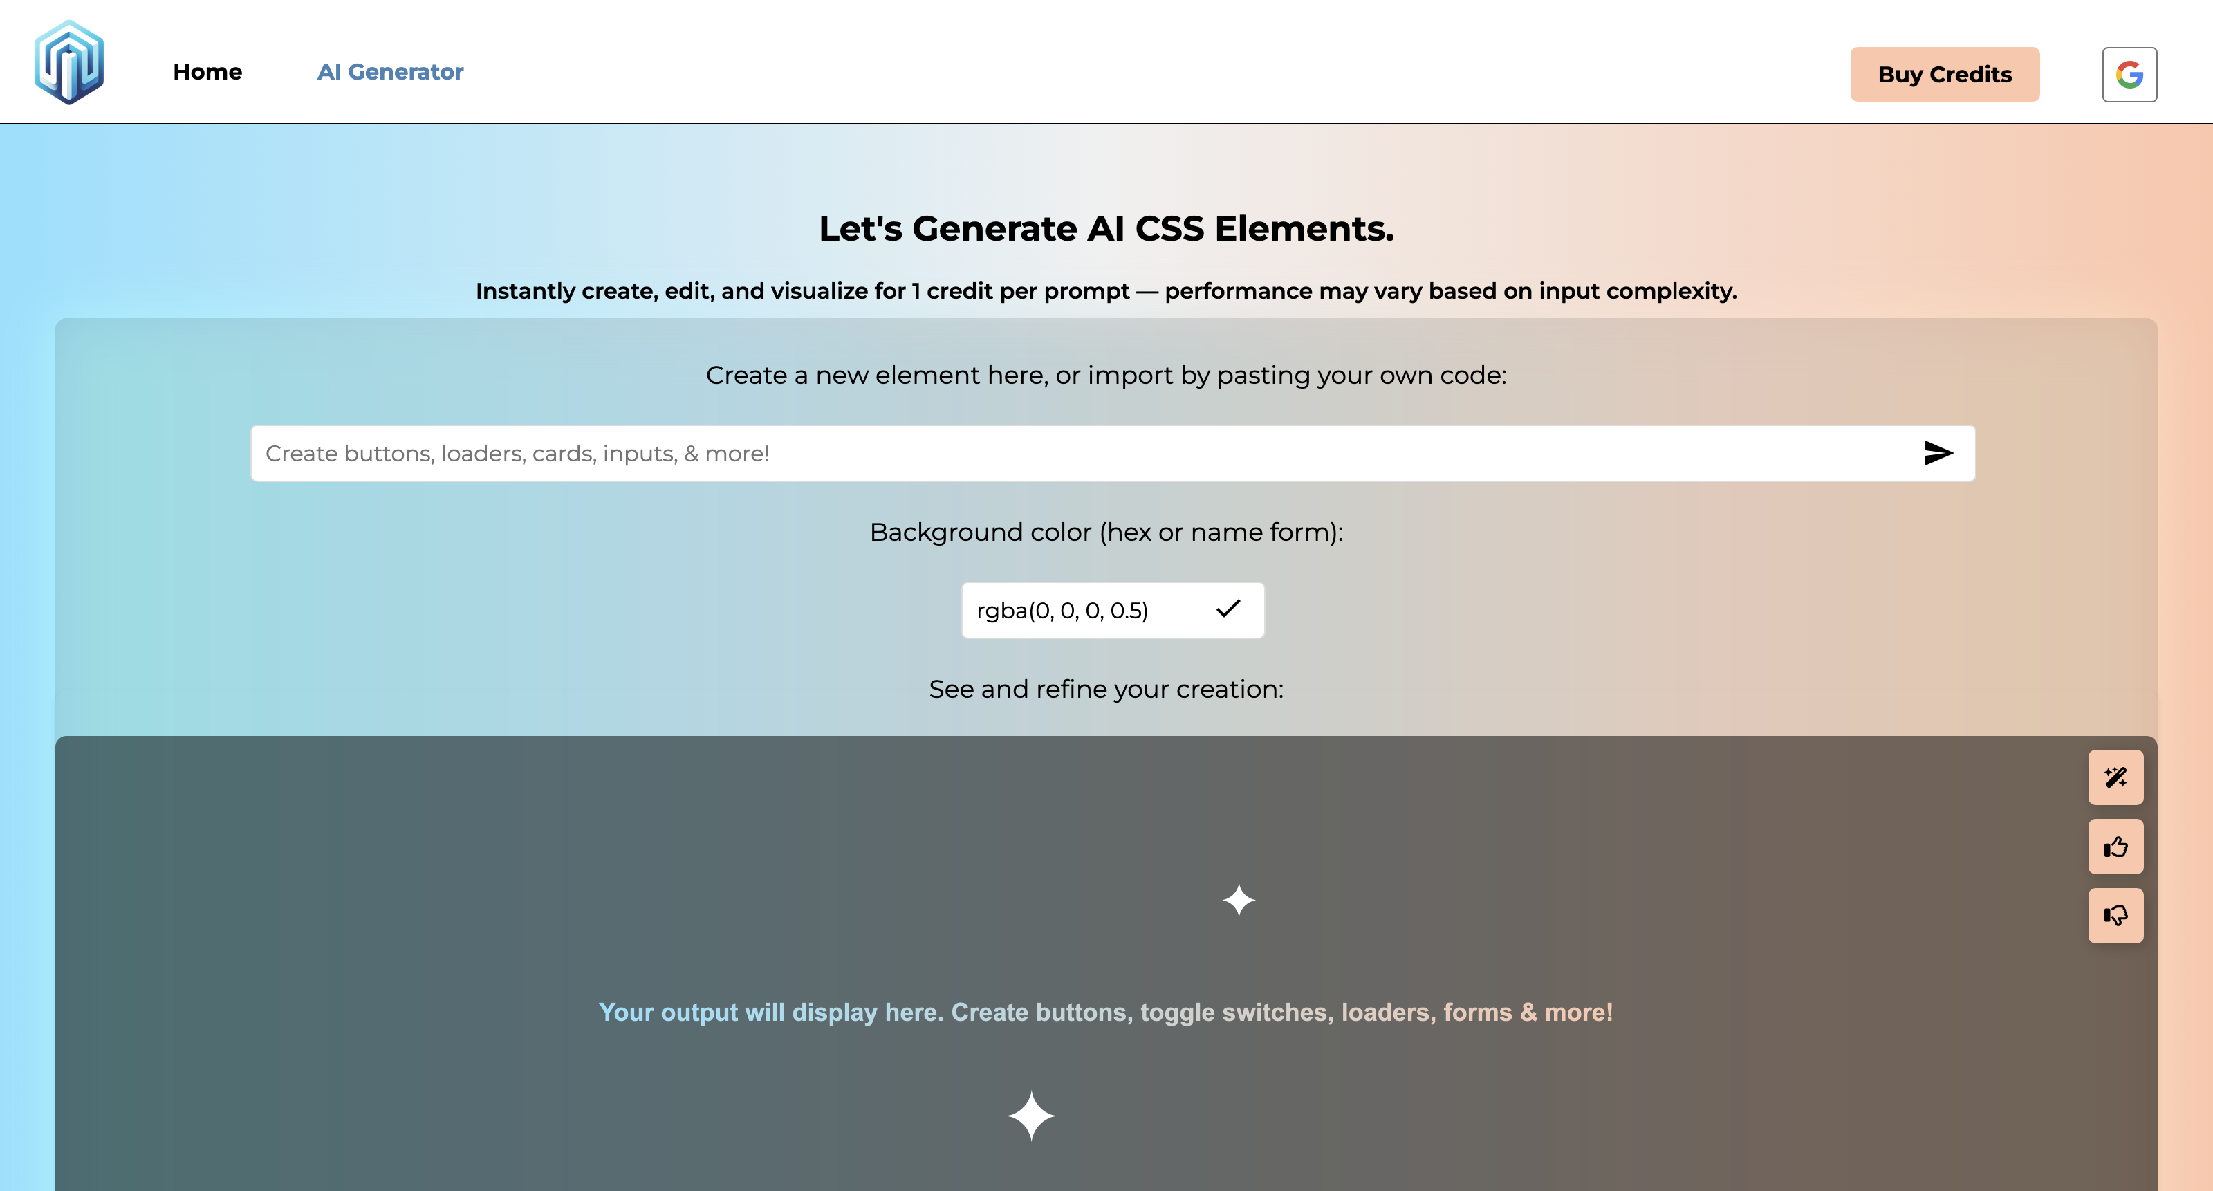Image resolution: width=2213 pixels, height=1191 pixels.
Task: Click the 1 credit per prompt subtitle
Action: click(1106, 291)
